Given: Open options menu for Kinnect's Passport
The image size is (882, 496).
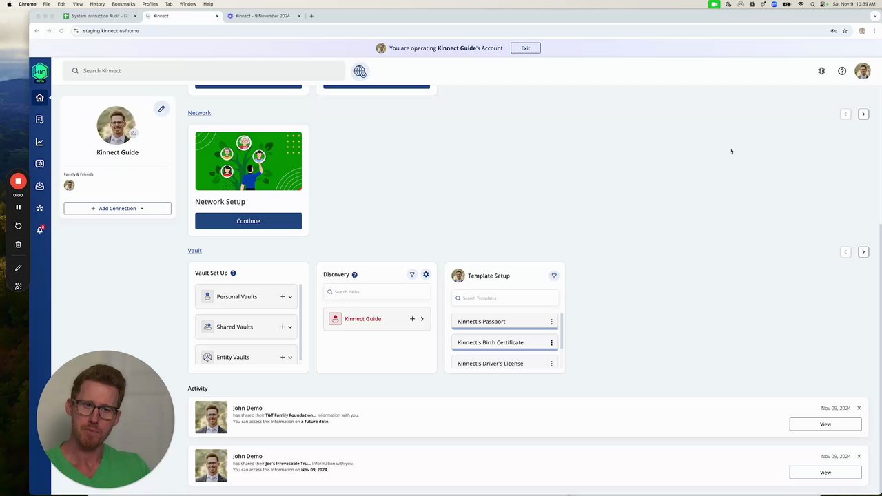Looking at the screenshot, I should [551, 322].
